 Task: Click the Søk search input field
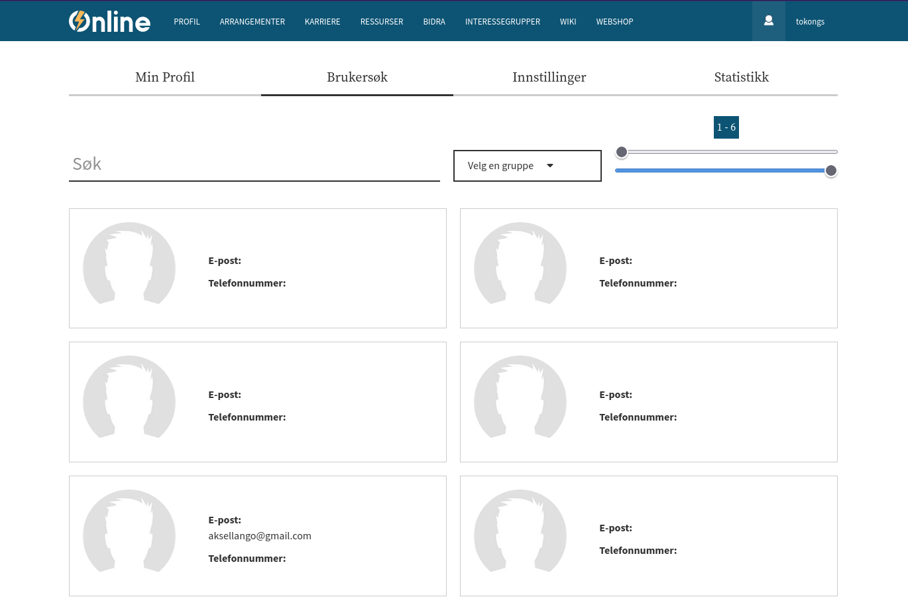click(x=254, y=164)
